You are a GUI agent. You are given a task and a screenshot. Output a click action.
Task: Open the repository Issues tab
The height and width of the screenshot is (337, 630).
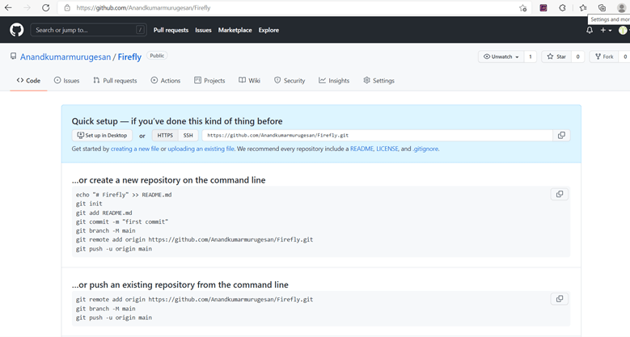[66, 80]
